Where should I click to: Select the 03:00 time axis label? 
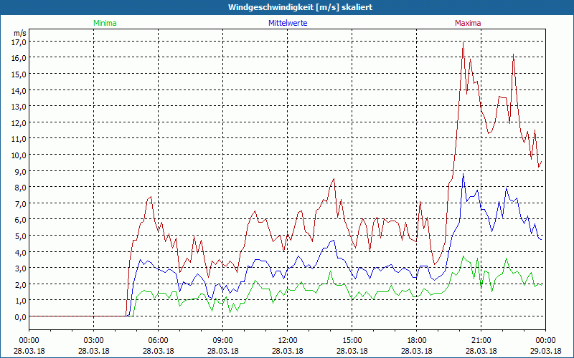pos(93,340)
